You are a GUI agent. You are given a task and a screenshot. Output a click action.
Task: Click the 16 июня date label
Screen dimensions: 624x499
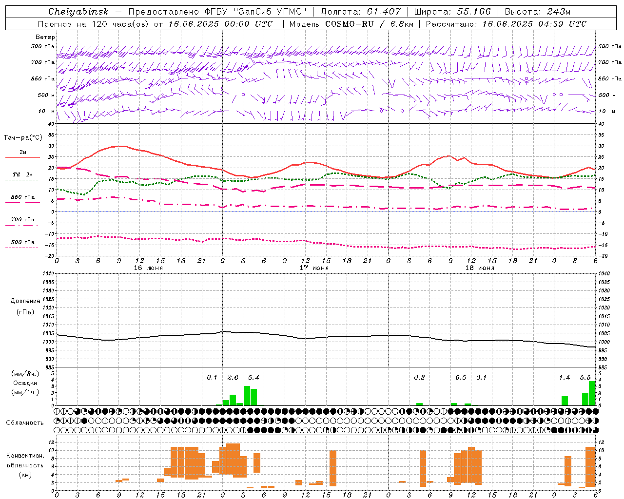coord(148,268)
